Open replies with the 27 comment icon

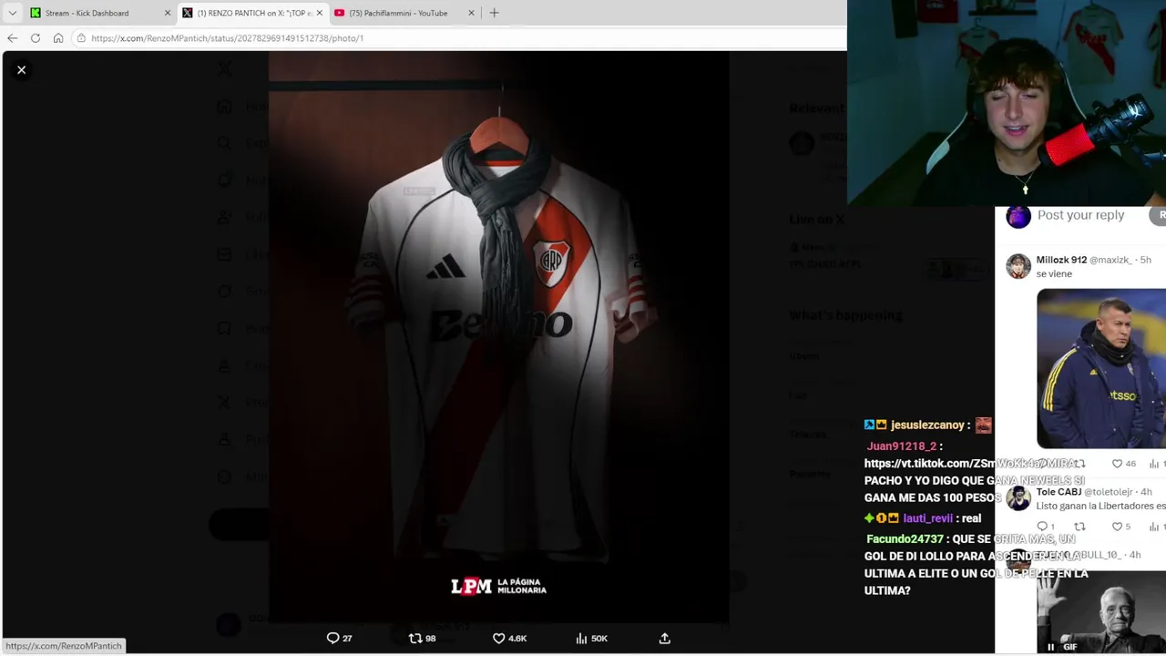pyautogui.click(x=339, y=639)
